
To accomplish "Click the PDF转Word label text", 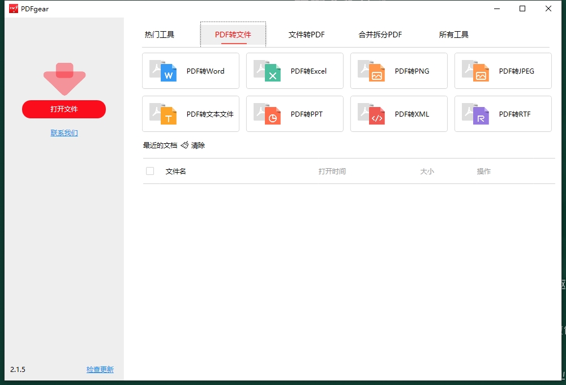I will click(205, 71).
